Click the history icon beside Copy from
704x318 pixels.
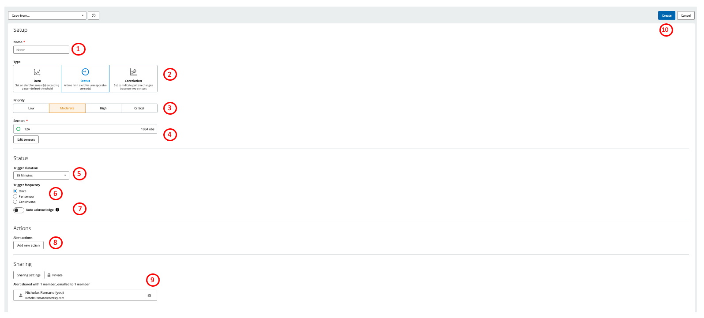click(x=94, y=15)
